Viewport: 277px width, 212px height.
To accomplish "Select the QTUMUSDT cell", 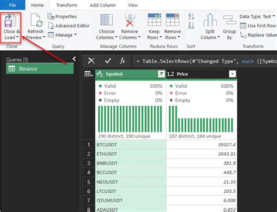I will tap(130, 200).
